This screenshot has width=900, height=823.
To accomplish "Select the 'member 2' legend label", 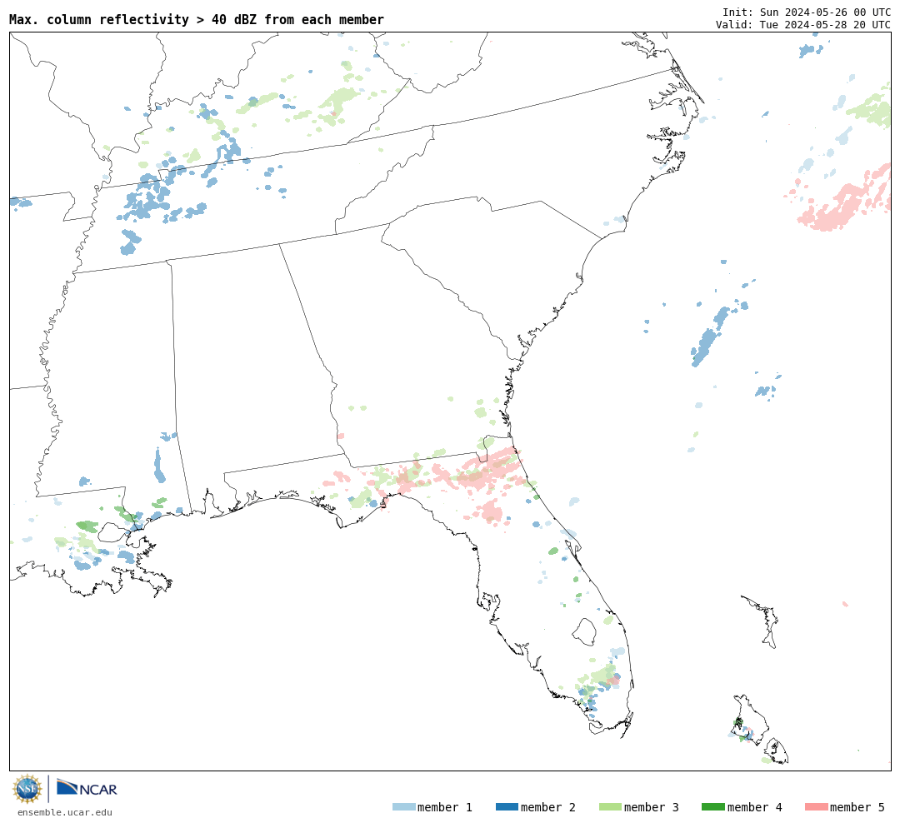I will tap(548, 807).
